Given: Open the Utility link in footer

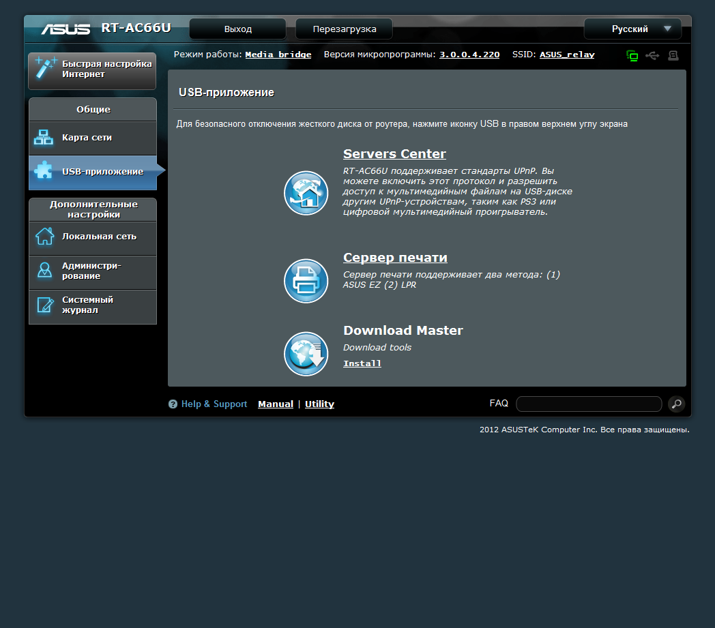Looking at the screenshot, I should [319, 404].
